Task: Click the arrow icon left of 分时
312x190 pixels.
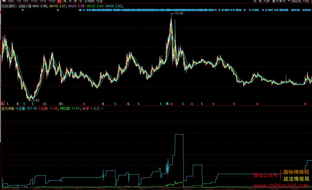Action: [4, 1]
